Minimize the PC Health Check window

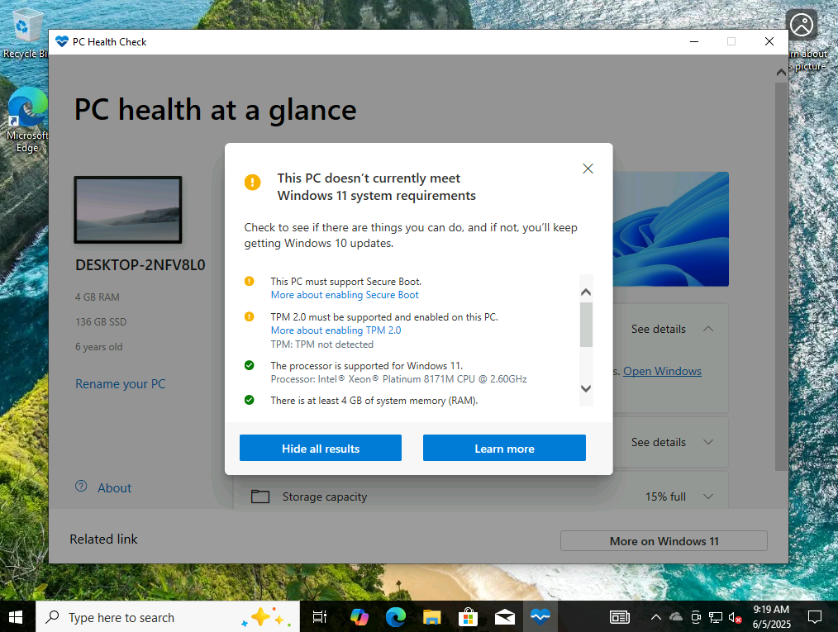[x=694, y=41]
